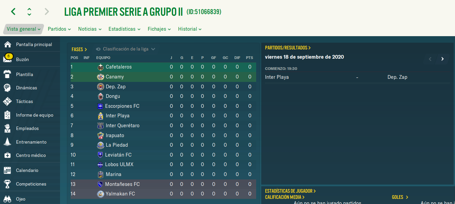Screen dimensions: 455x204
Task: Click the Entrenamiento cone icon
Action: [x=8, y=142]
